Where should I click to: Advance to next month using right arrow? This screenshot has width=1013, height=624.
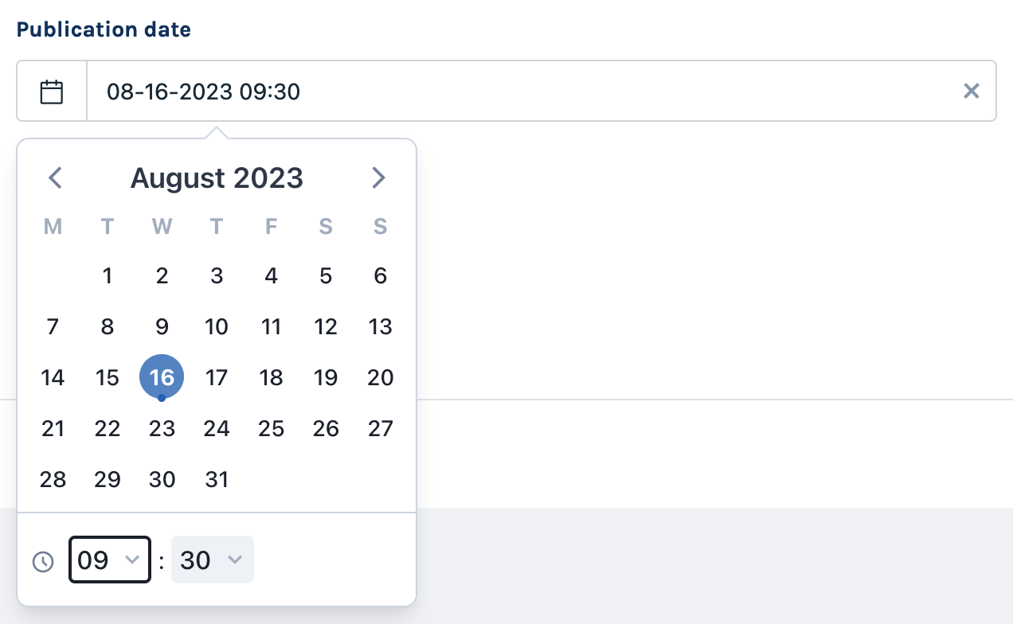[378, 177]
